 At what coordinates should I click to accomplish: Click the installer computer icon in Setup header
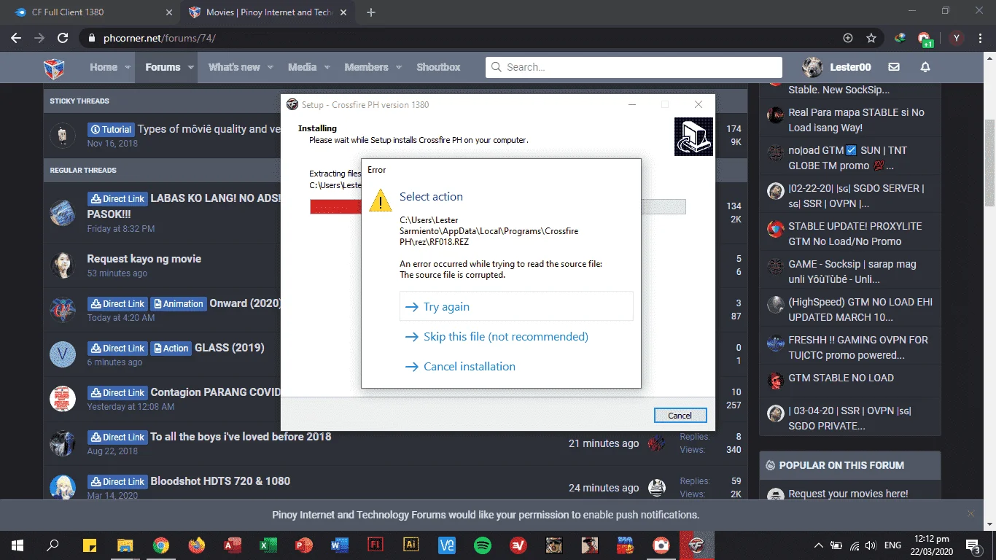click(x=693, y=136)
